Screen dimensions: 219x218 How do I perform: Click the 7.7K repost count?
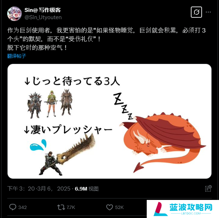[x=71, y=208]
